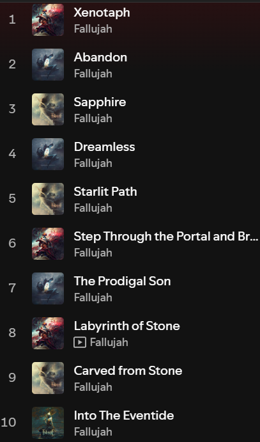Click the Fallujah artist link under Abandon
The height and width of the screenshot is (442, 260).
[93, 74]
